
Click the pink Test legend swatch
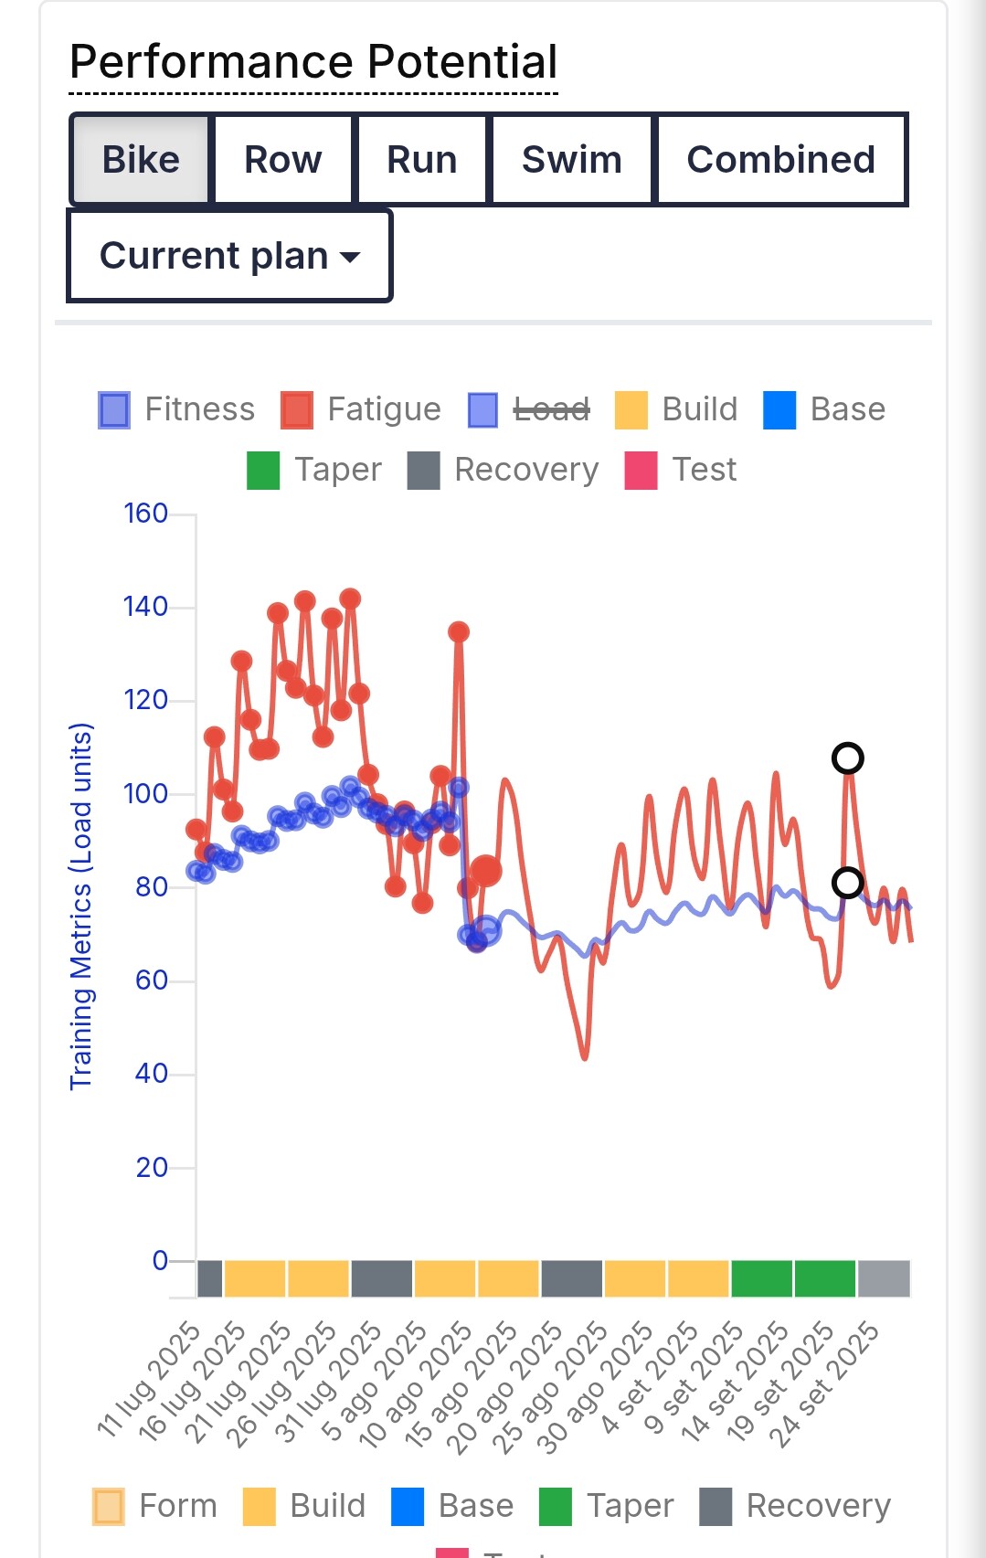coord(641,471)
